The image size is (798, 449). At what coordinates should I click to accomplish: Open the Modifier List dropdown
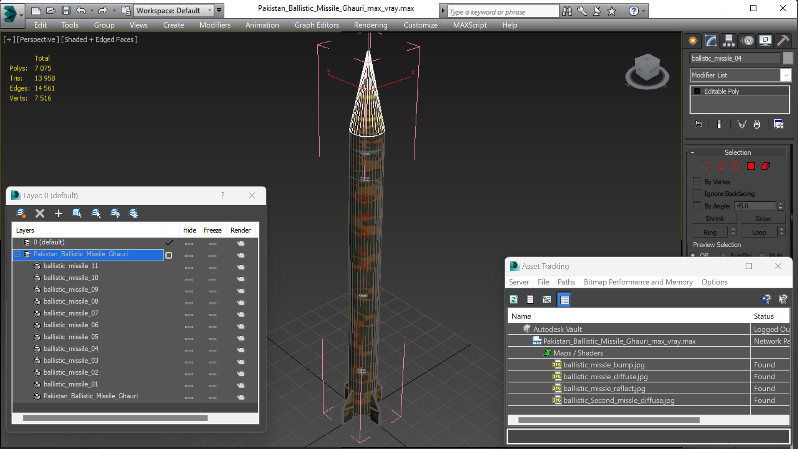[x=786, y=75]
